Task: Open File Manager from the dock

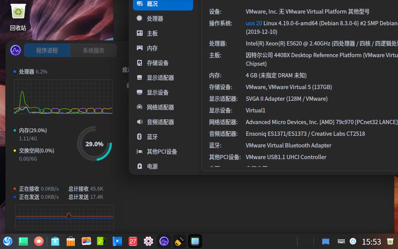Action: click(55, 241)
